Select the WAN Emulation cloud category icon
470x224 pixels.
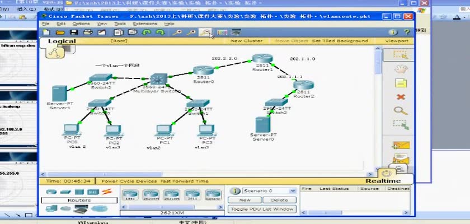[65, 208]
